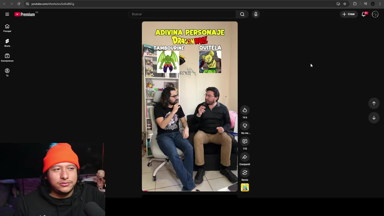The width and height of the screenshot is (384, 216).
Task: Click the 110 comments count
Action: click(x=245, y=148)
